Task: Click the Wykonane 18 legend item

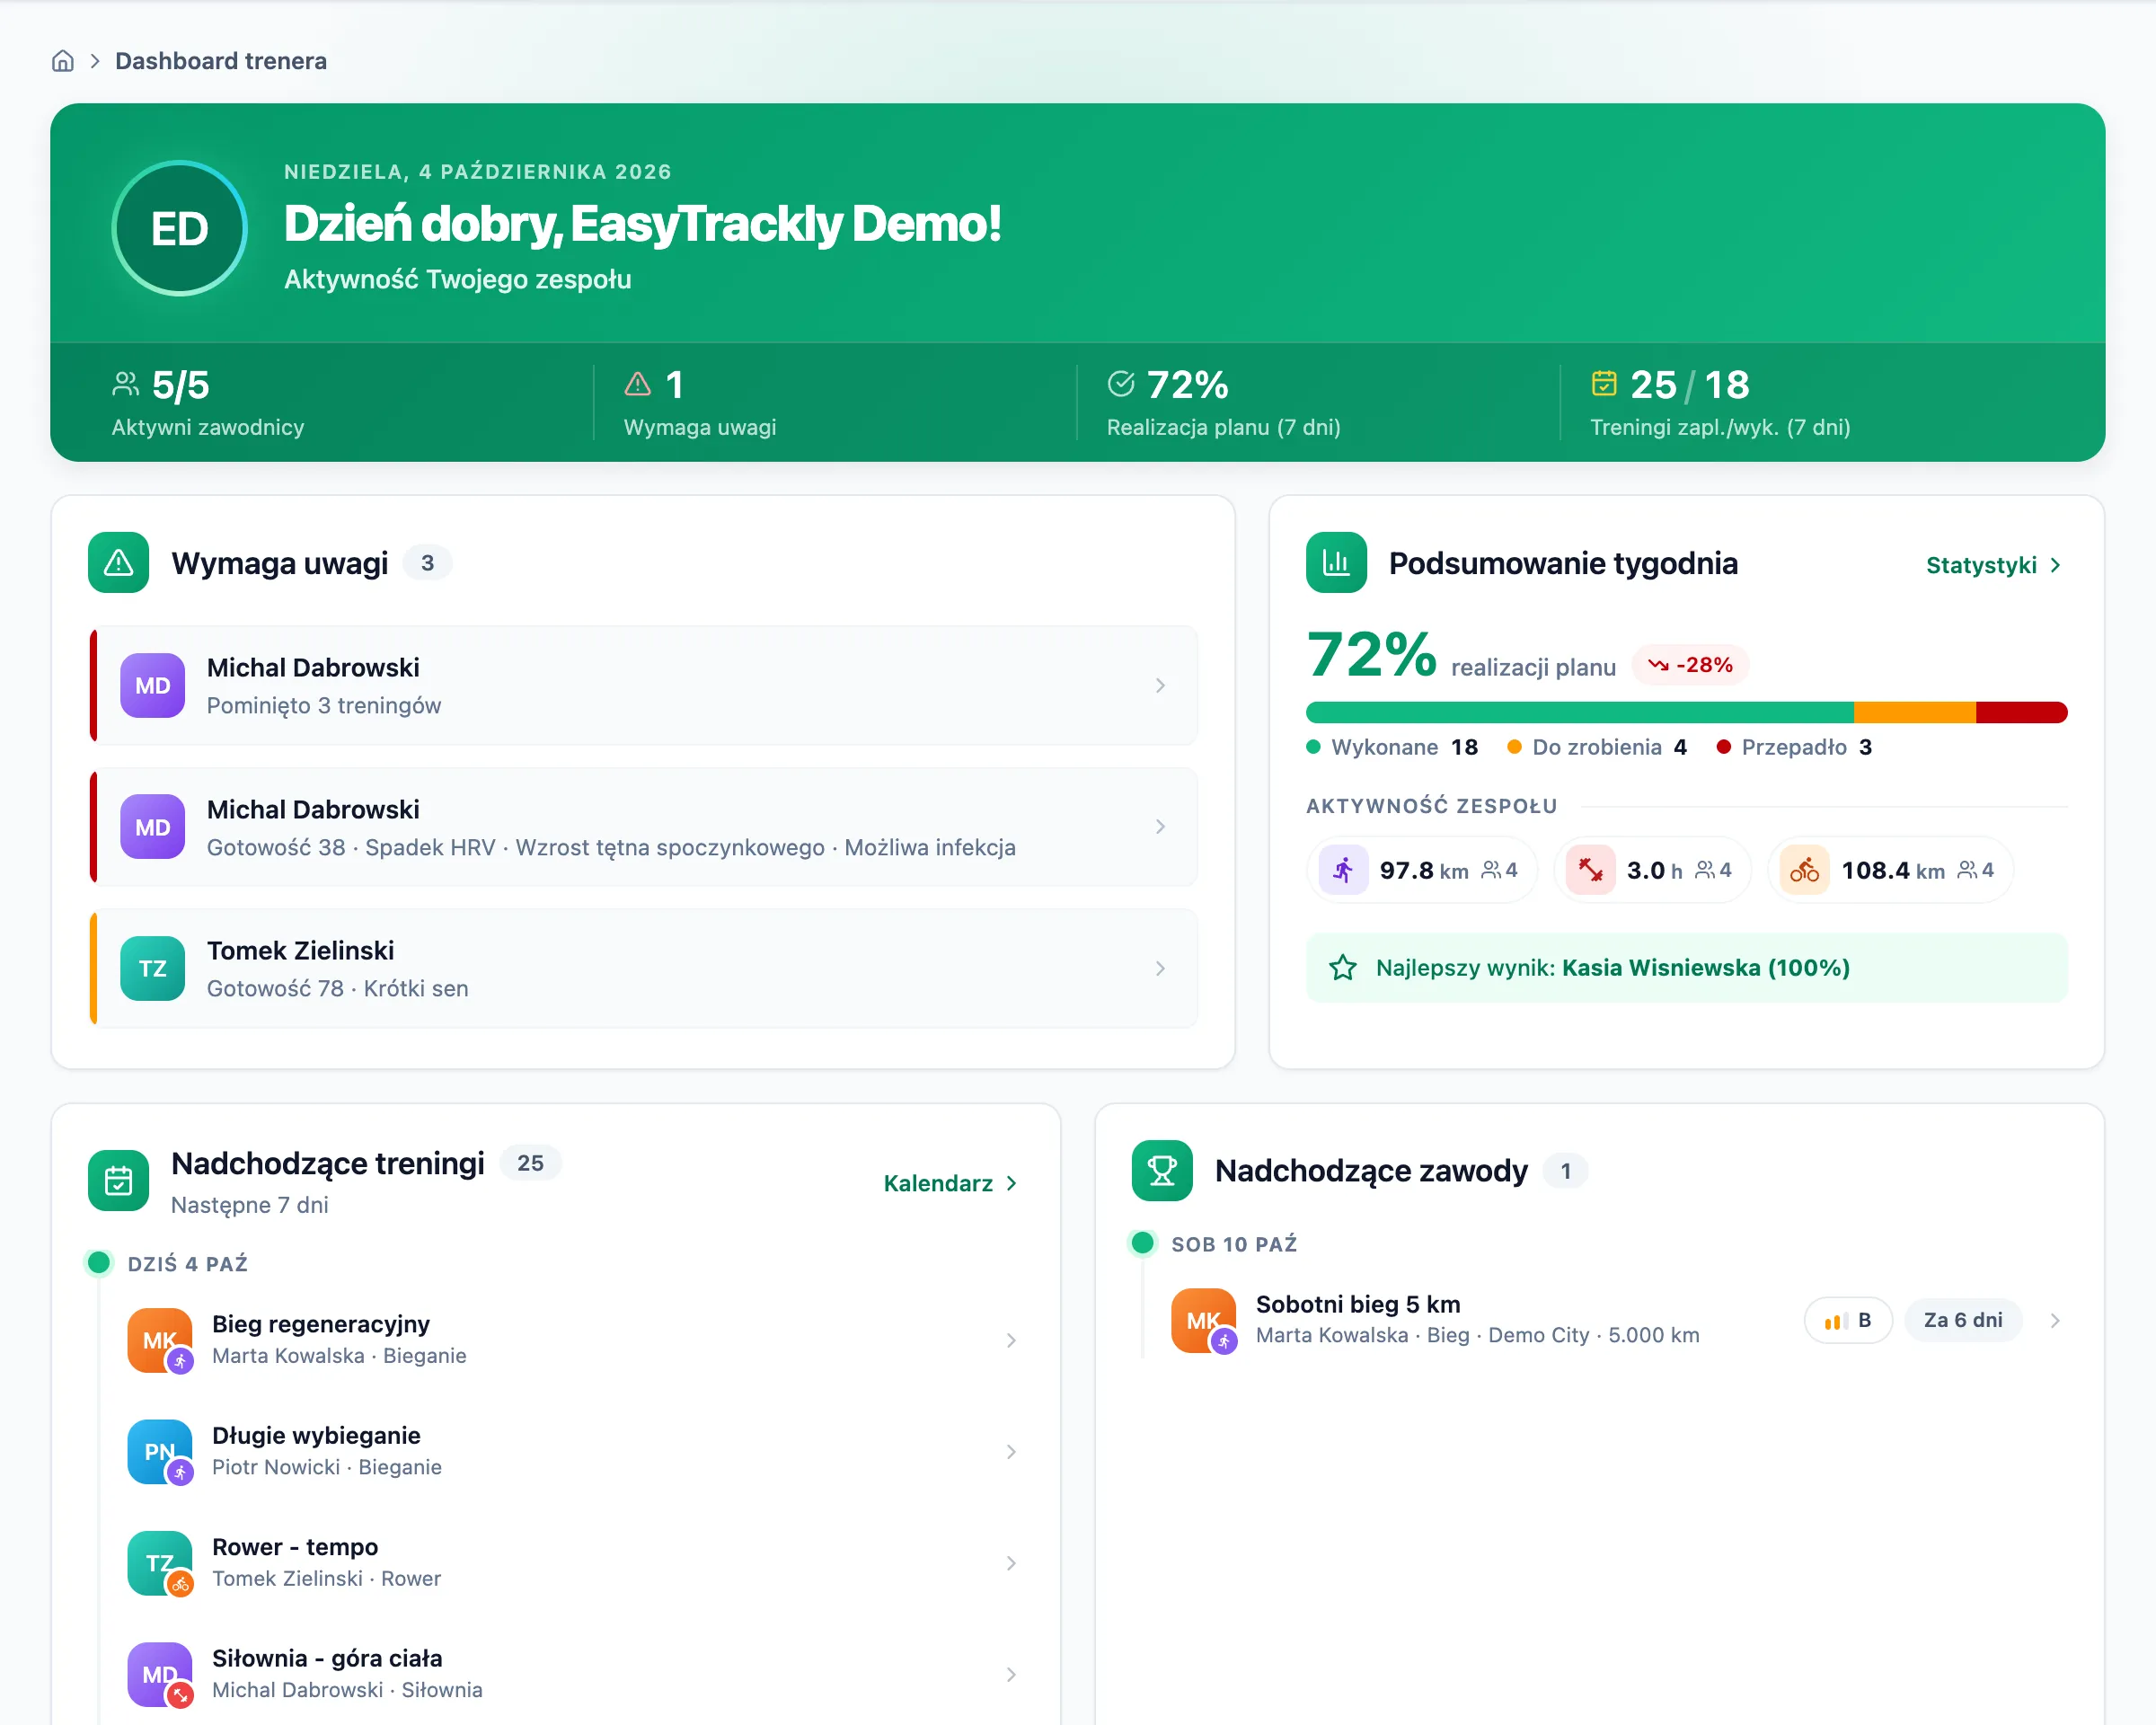Action: click(x=1392, y=747)
